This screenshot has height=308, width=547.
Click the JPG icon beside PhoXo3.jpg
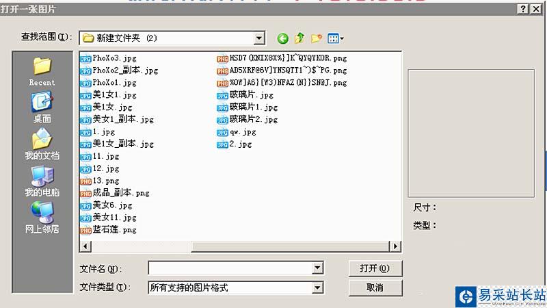point(85,59)
